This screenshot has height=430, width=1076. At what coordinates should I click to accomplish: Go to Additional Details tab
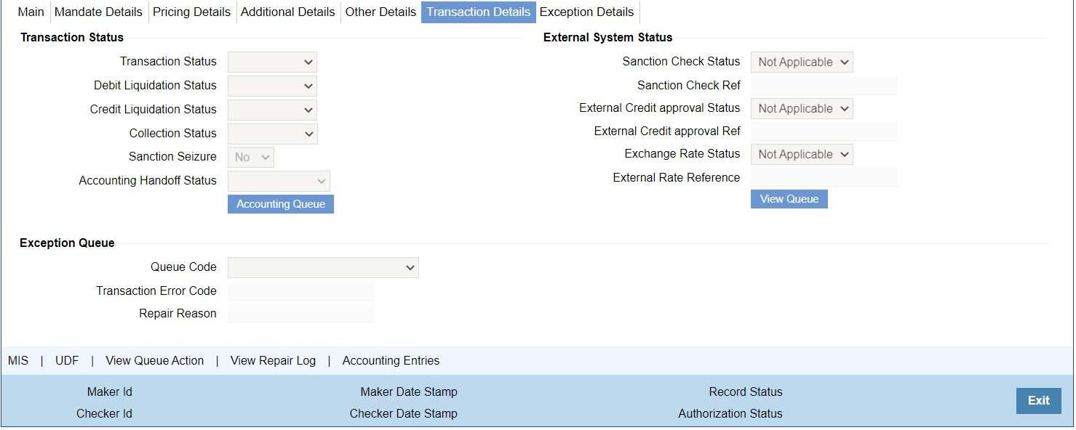point(288,12)
